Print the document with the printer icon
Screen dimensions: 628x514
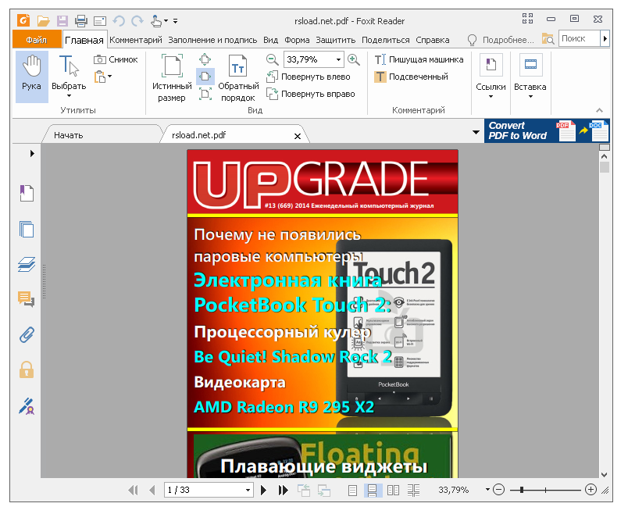tap(81, 20)
